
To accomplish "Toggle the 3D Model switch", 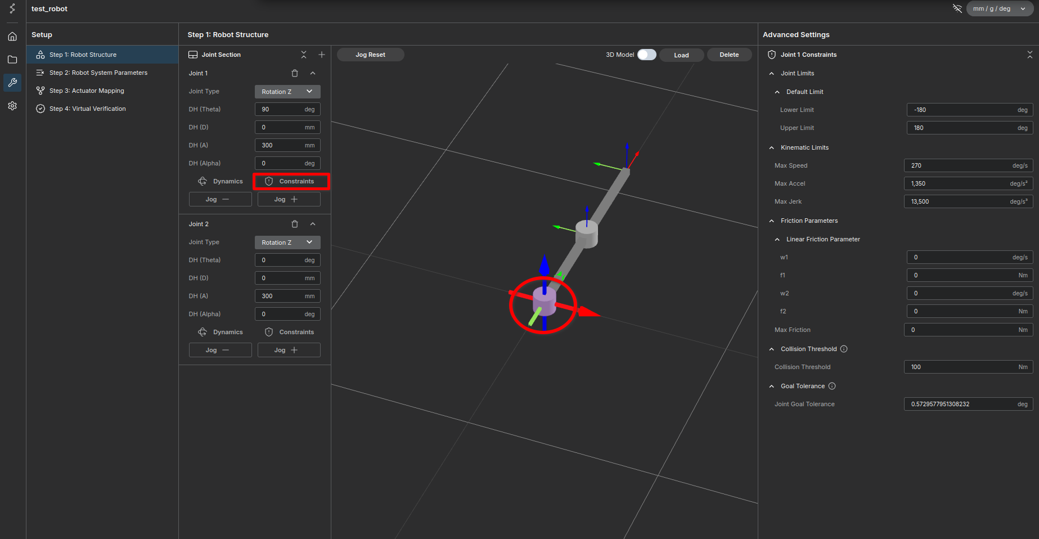I will click(x=646, y=55).
